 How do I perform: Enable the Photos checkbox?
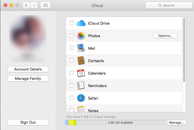72,35
